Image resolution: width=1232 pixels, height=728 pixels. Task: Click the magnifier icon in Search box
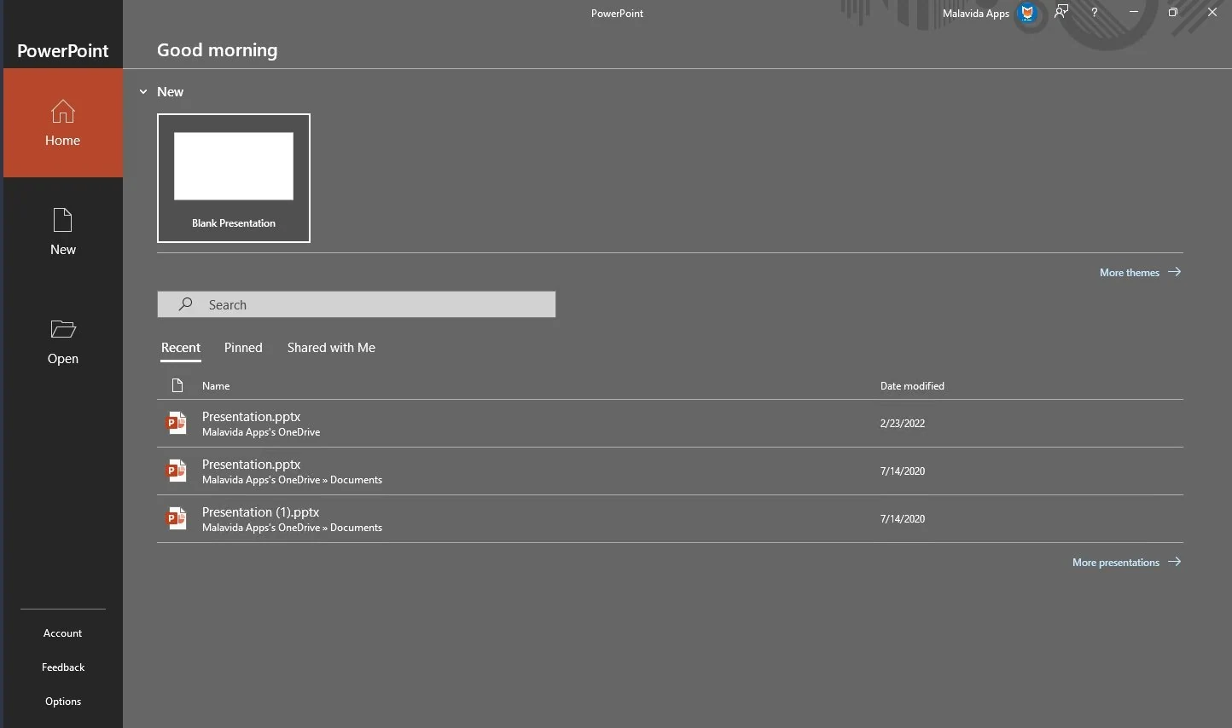185,304
